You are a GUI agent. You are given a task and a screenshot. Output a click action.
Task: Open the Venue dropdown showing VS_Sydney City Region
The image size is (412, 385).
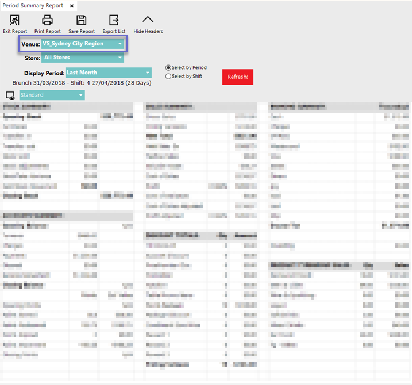click(x=82, y=44)
